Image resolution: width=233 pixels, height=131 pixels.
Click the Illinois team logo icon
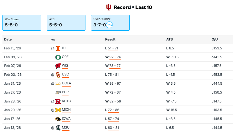pos(58,48)
